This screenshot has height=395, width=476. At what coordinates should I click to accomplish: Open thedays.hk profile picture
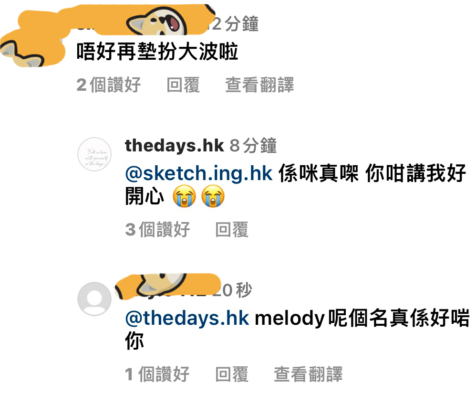pos(94,154)
